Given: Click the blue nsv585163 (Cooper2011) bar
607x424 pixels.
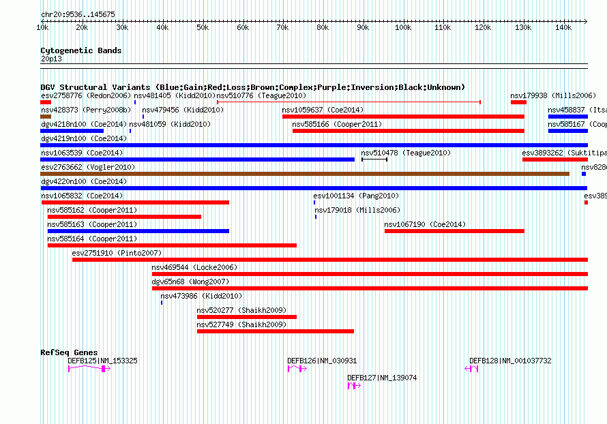Looking at the screenshot, I should point(138,231).
